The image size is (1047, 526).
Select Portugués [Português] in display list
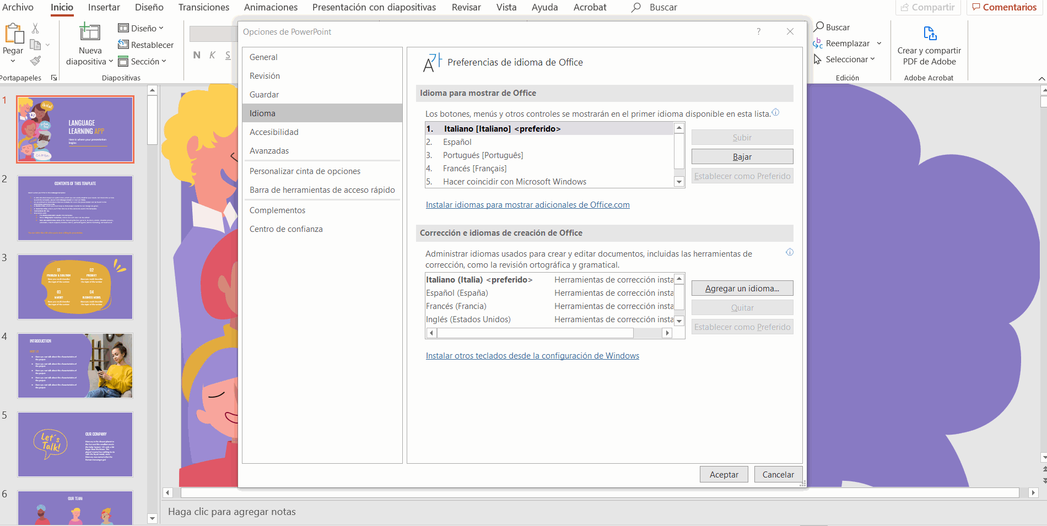click(x=549, y=155)
